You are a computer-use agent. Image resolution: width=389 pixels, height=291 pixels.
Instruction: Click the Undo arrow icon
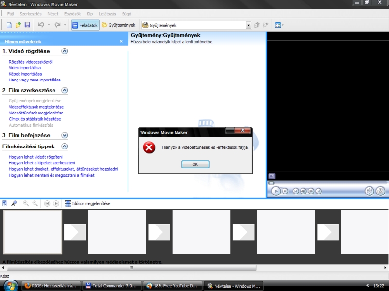[41, 25]
